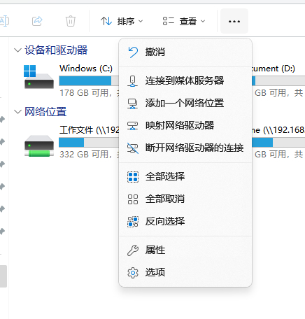Screen dimensions: 305x319
Task: Collapse the 网络位置 group
Action: click(17, 112)
